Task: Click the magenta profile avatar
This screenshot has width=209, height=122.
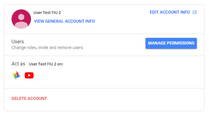Action: (21, 19)
